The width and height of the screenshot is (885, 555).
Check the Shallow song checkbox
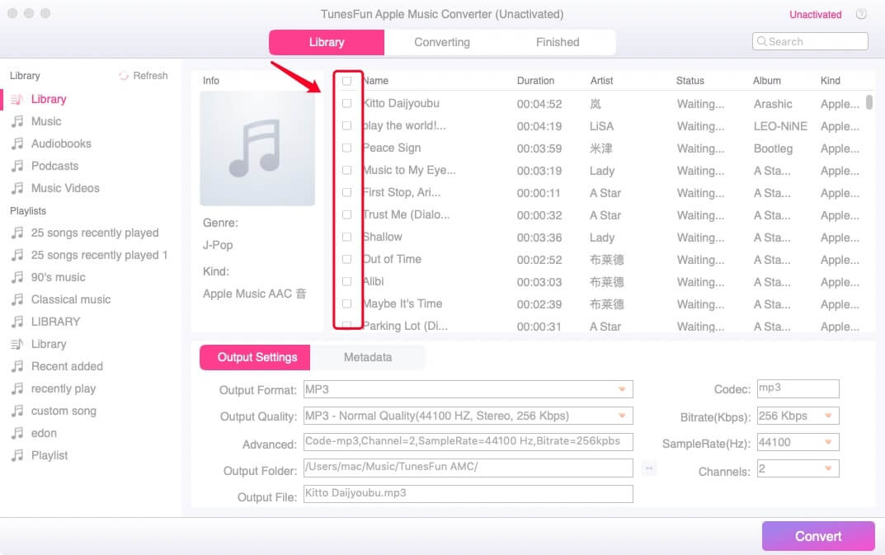(346, 238)
